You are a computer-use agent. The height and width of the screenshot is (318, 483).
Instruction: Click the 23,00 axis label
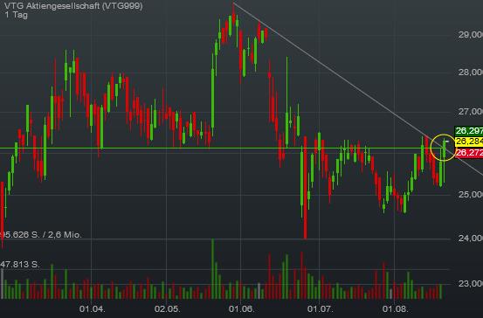pos(471,283)
